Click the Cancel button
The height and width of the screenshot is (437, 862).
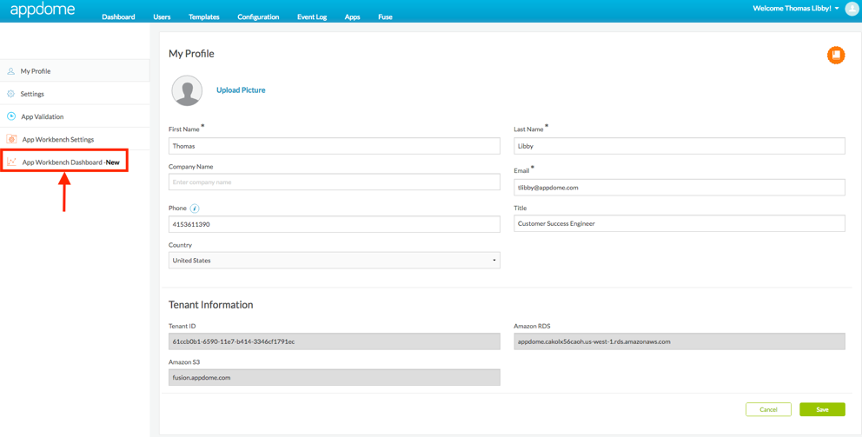point(768,409)
